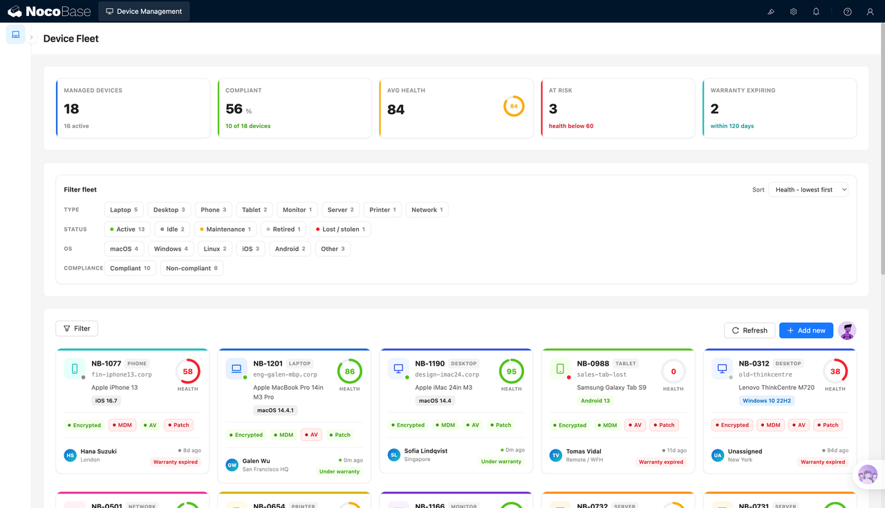Screen dimensions: 885x508
Task: Open the Device Management menu tab
Action: pos(144,11)
